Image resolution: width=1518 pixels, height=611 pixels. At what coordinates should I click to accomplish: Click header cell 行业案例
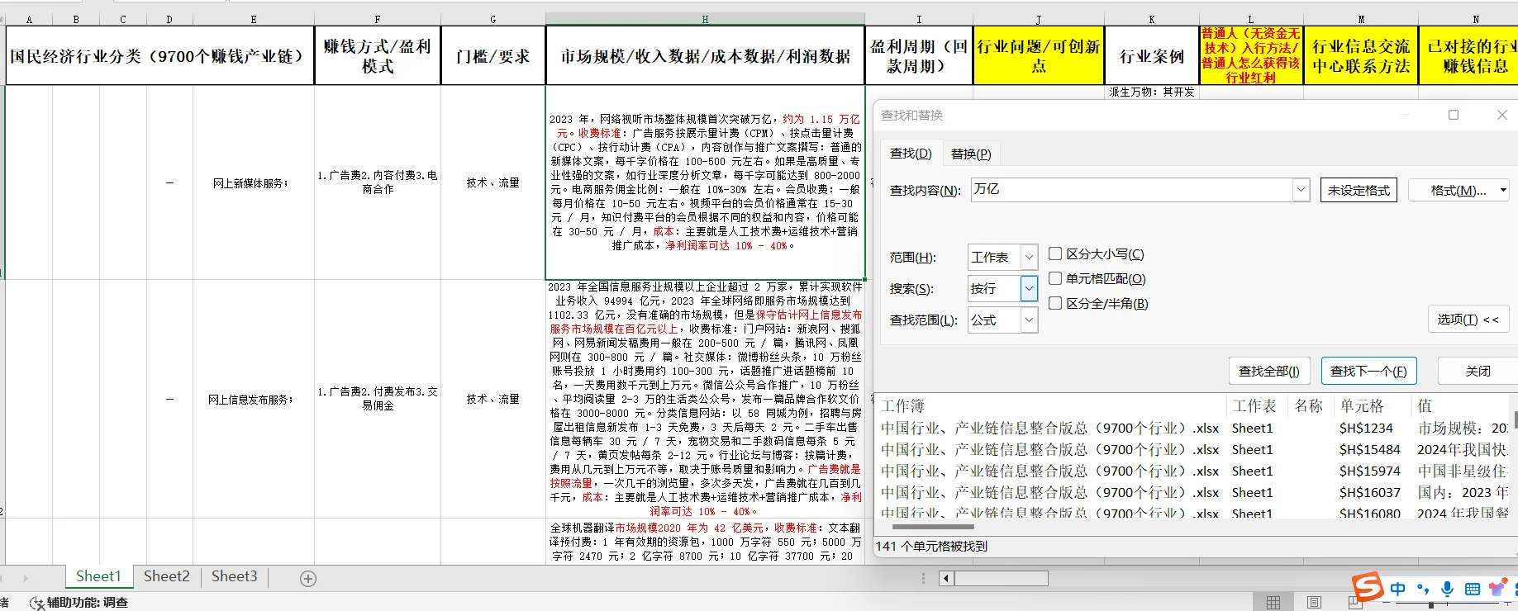click(1152, 55)
